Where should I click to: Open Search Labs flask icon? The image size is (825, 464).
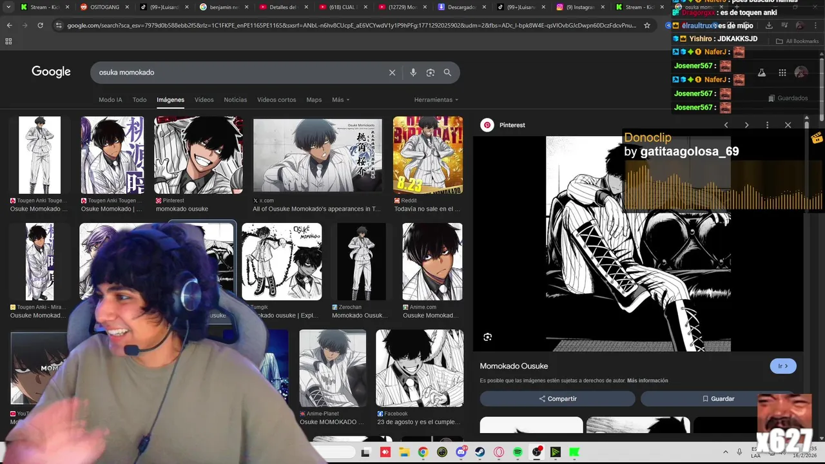click(x=762, y=73)
